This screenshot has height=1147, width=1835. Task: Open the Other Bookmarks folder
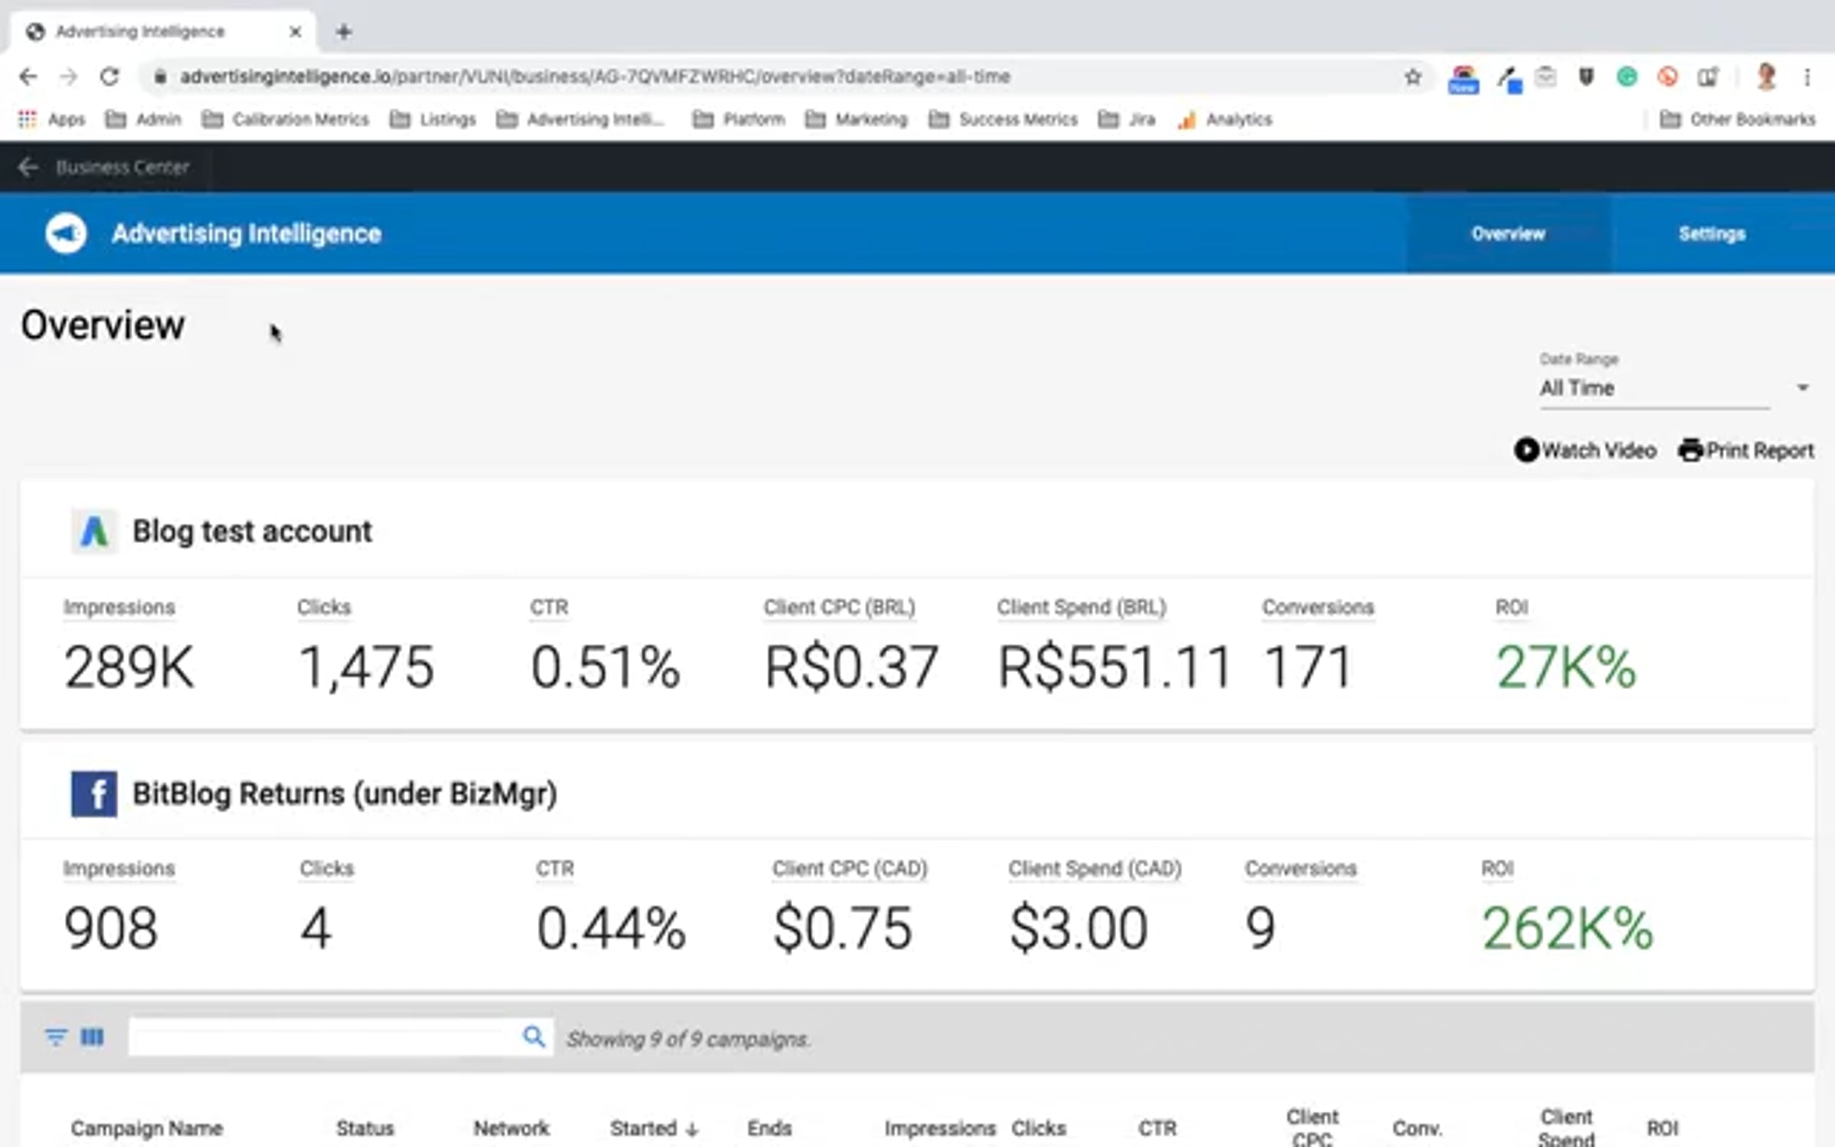coord(1737,119)
